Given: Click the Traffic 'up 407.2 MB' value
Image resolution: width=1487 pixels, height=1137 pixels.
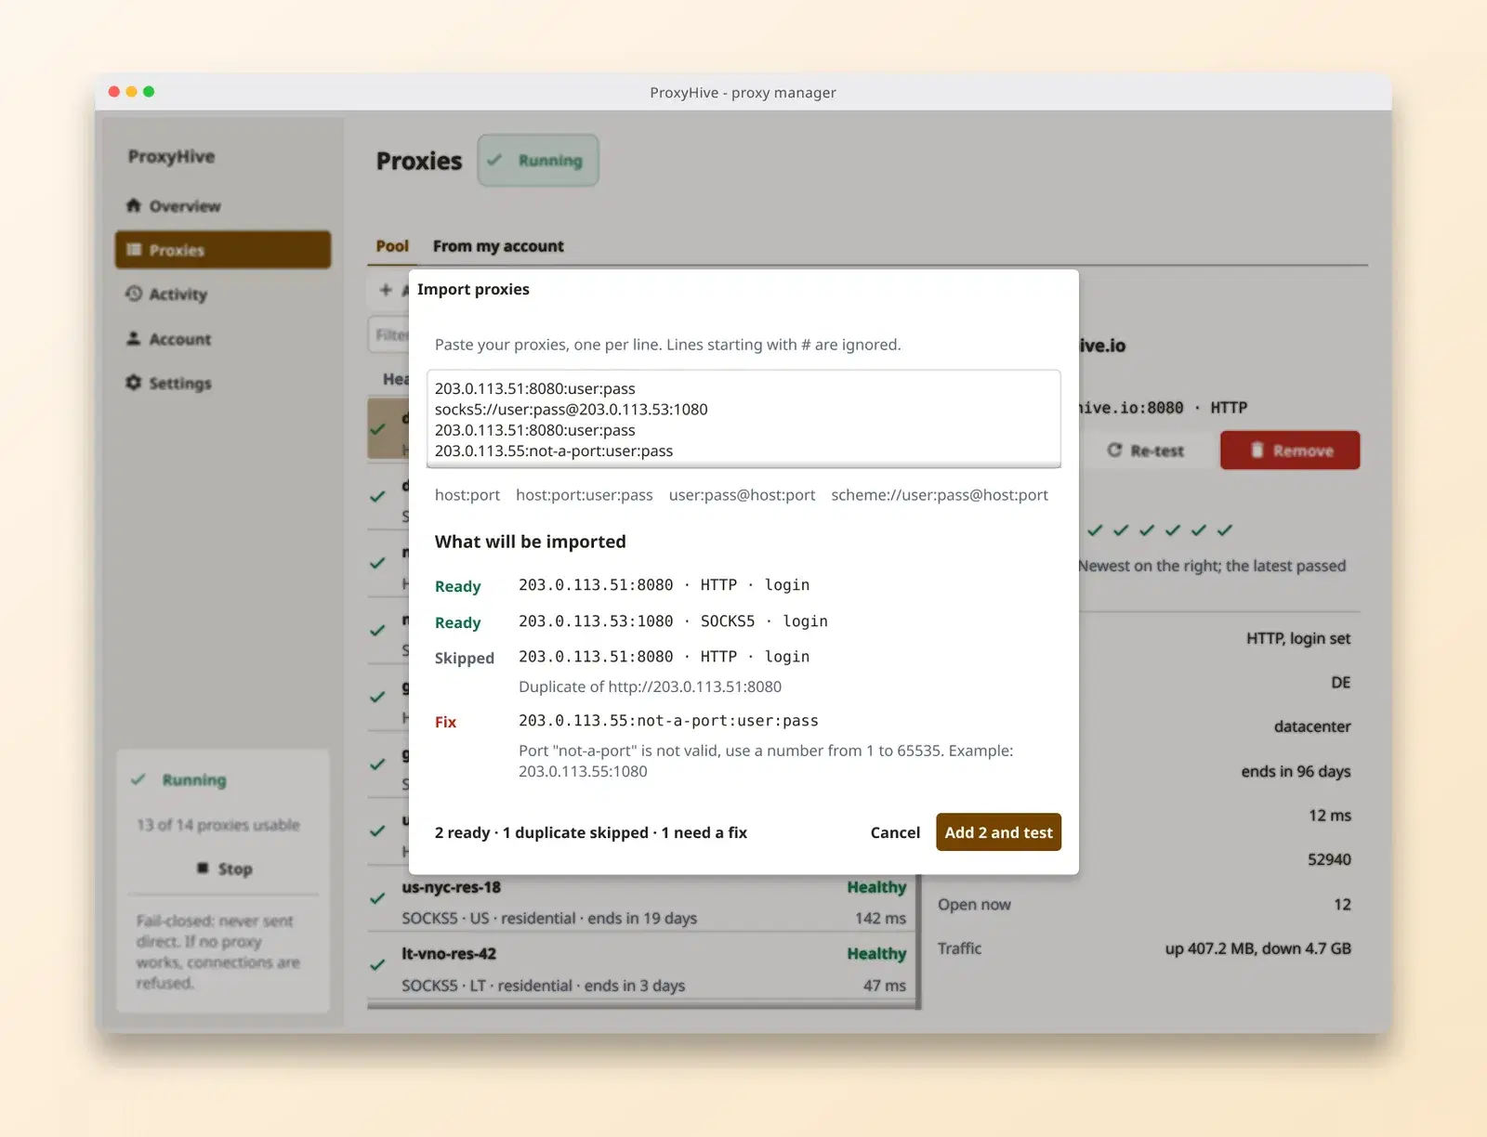Looking at the screenshot, I should click(x=1257, y=948).
